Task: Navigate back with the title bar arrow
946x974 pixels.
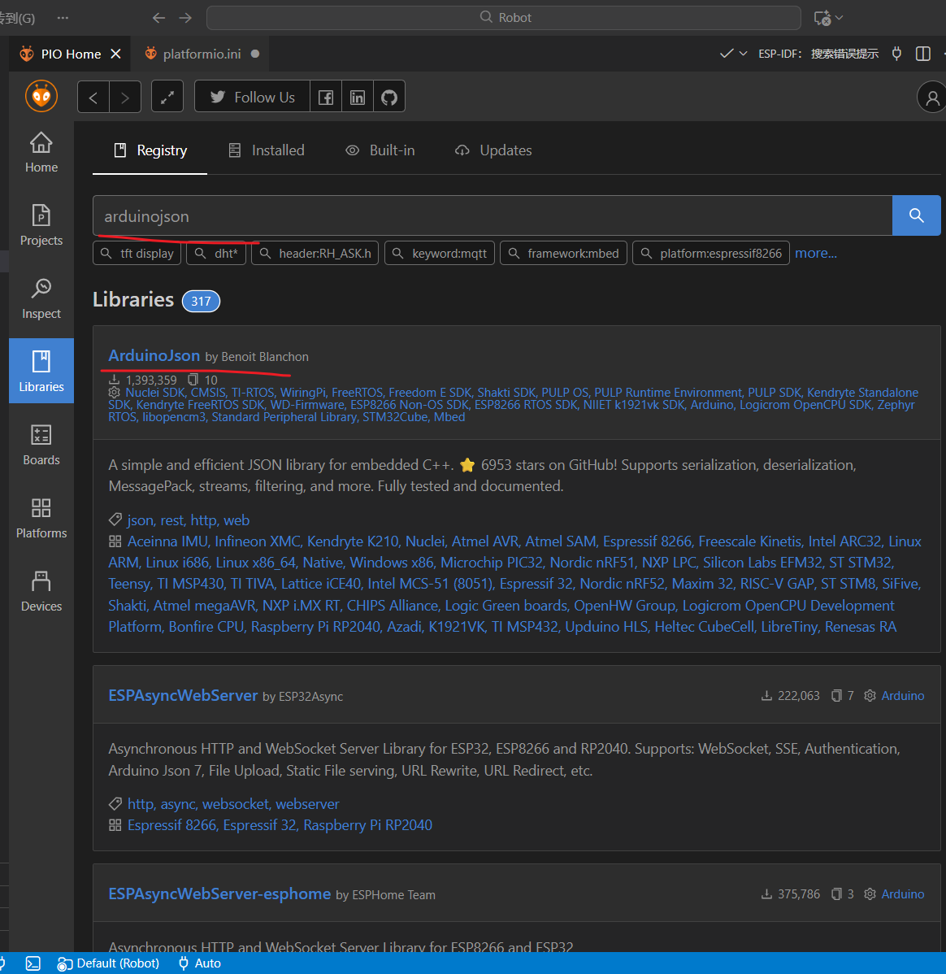Action: (159, 17)
